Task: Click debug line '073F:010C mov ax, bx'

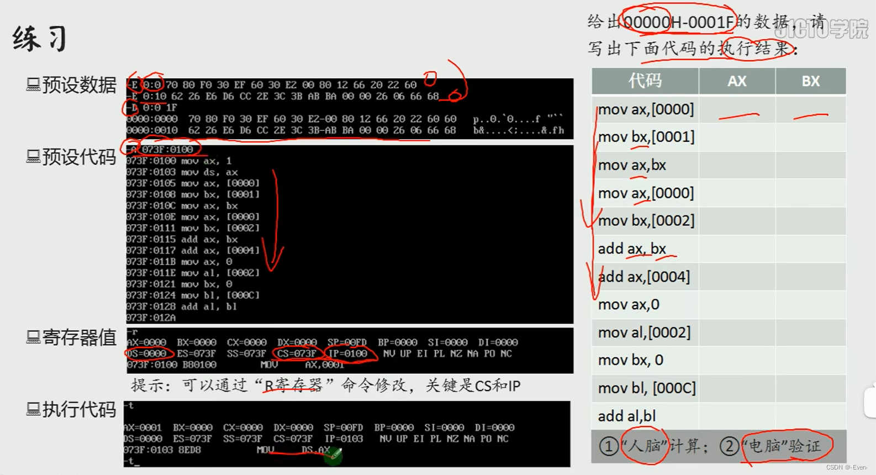Action: [x=182, y=205]
